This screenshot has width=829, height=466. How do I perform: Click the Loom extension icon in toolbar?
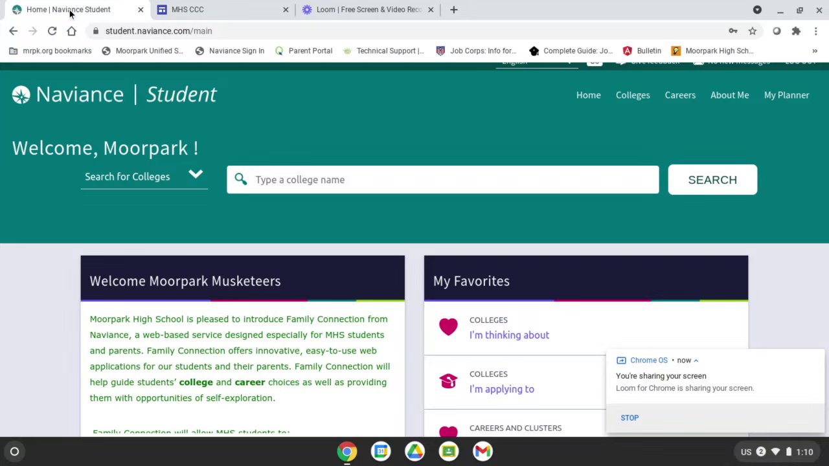tap(777, 31)
